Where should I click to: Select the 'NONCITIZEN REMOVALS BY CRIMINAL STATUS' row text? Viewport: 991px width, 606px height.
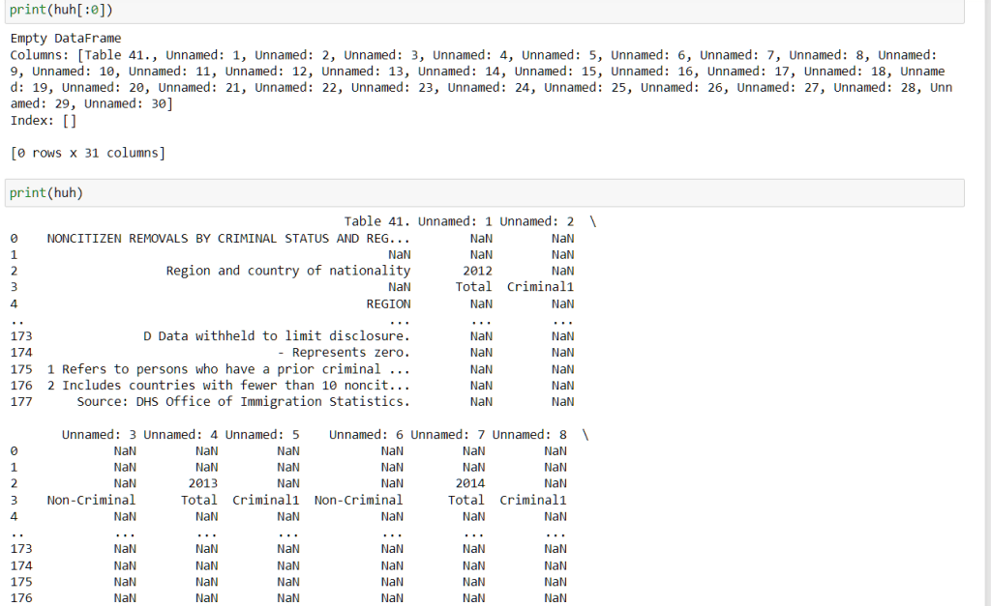pos(228,239)
